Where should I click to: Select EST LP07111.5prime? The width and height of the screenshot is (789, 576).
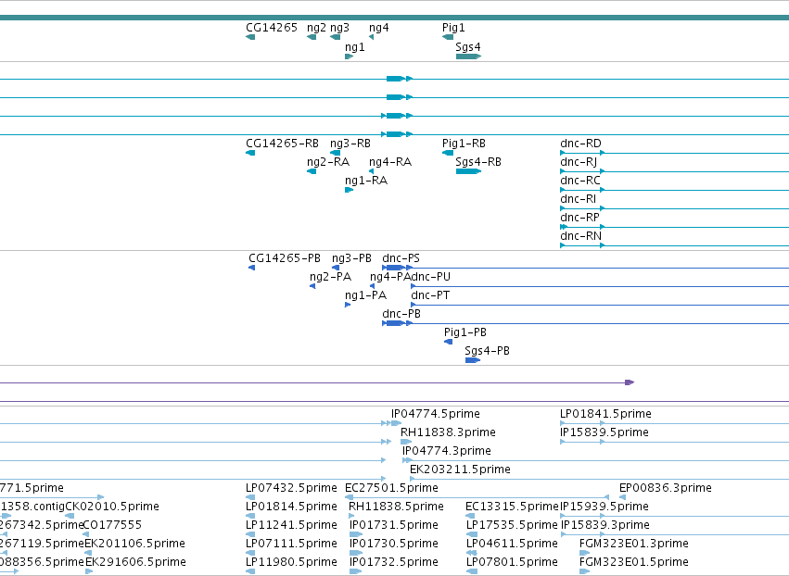click(x=291, y=545)
